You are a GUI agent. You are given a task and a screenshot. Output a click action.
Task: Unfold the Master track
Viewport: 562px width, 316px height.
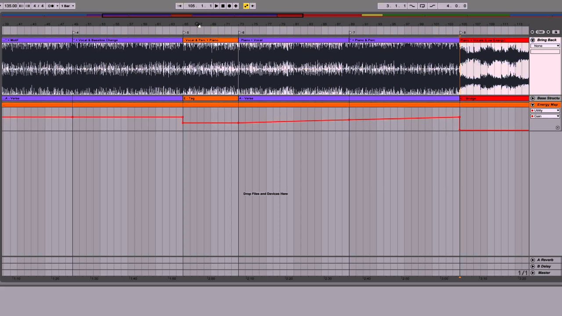click(533, 273)
